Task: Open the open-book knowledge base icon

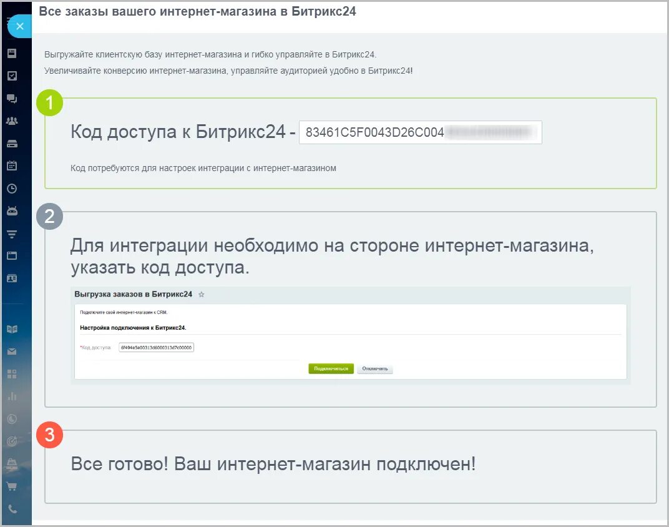Action: point(12,330)
